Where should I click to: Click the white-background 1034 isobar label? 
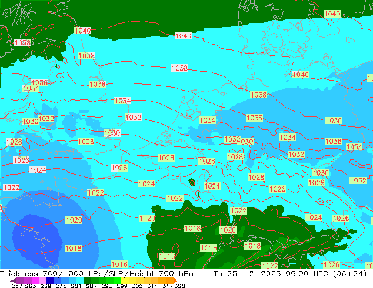[122, 101]
